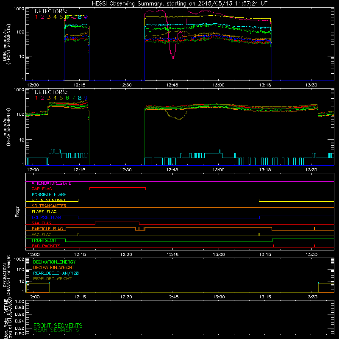Click 'DETECTORS:' heading in the rear segments plot
The height and width of the screenshot is (339, 339).
point(51,92)
